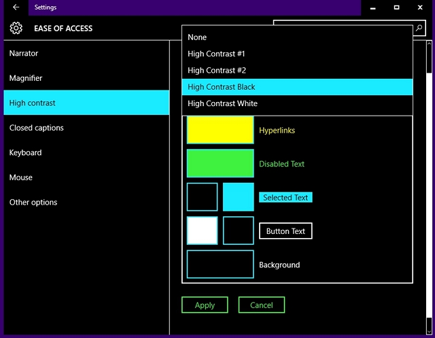Choose High Contrast #2 theme

[x=297, y=71]
